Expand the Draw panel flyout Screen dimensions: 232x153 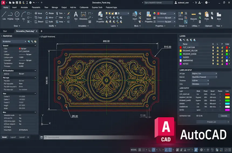coord(17,26)
